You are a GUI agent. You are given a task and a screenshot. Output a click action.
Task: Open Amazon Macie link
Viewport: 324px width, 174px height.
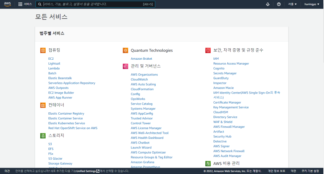223,88
